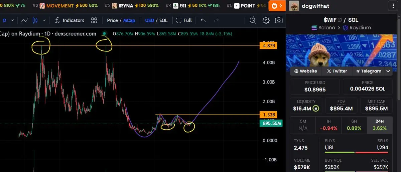Click the TXNS 2,475 value
Screen dimensions: 401x172
pos(301,148)
